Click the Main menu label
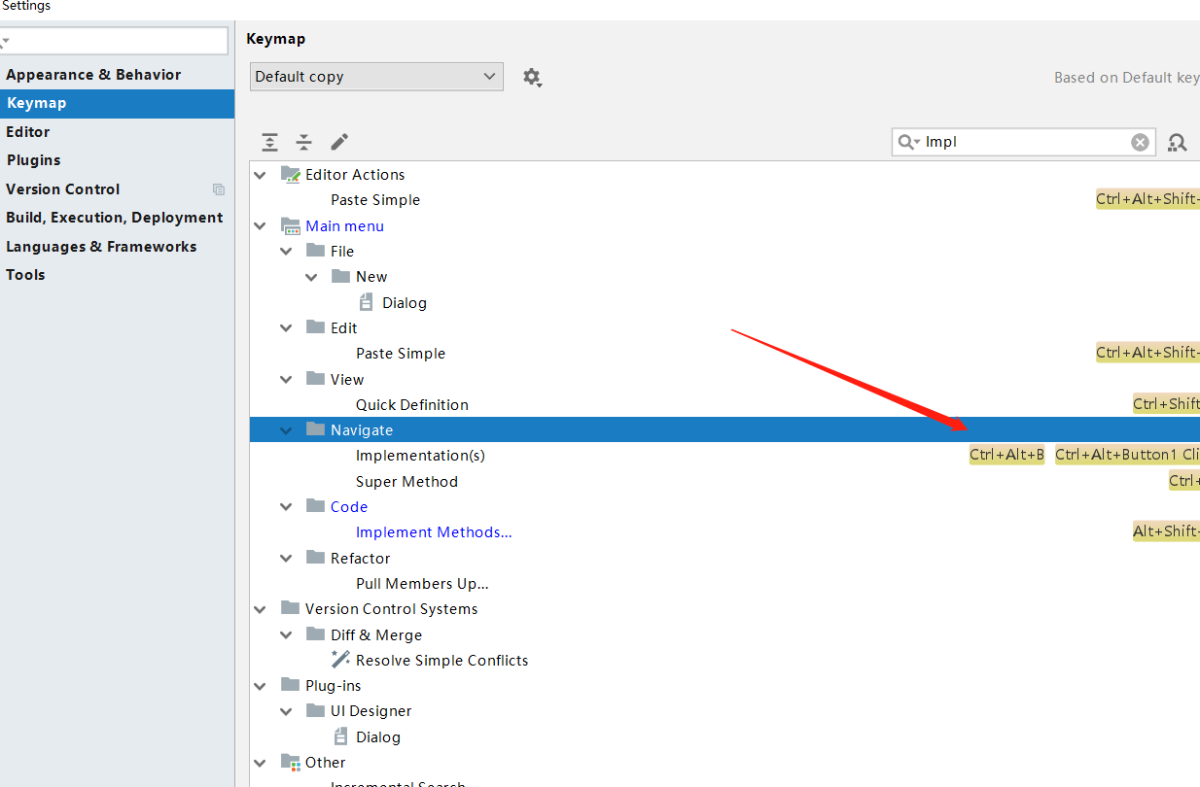This screenshot has width=1200, height=787. click(344, 226)
